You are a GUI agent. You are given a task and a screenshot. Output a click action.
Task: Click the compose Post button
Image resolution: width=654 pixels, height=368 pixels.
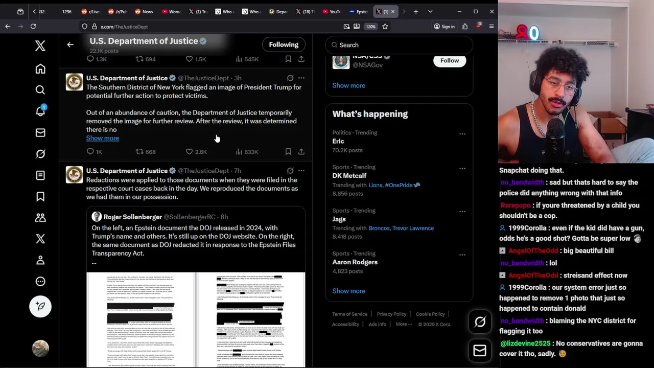coord(40,306)
